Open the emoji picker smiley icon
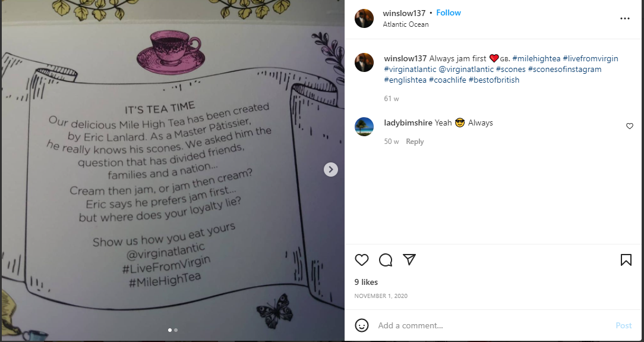Screen dimensions: 644x342 pyautogui.click(x=361, y=325)
